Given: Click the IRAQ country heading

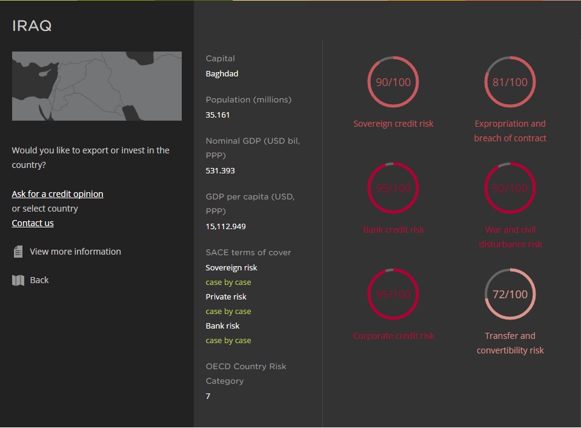Looking at the screenshot, I should point(32,26).
